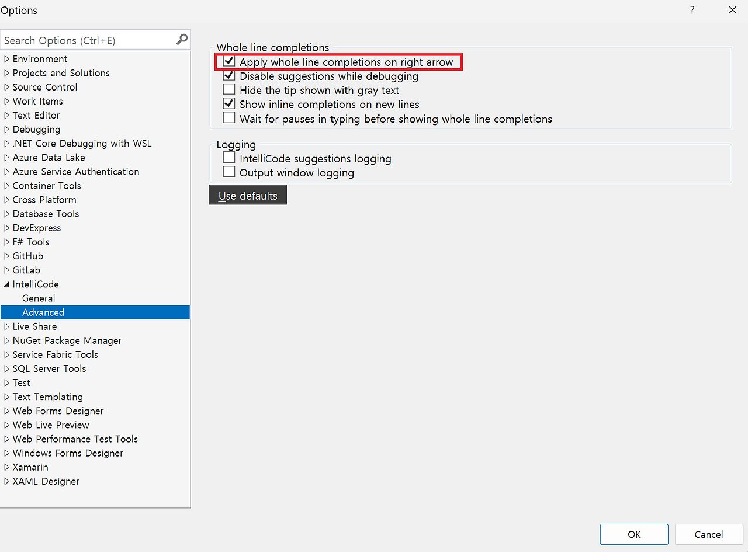Image resolution: width=748 pixels, height=553 pixels.
Task: Confirm settings with the OK button
Action: [633, 534]
